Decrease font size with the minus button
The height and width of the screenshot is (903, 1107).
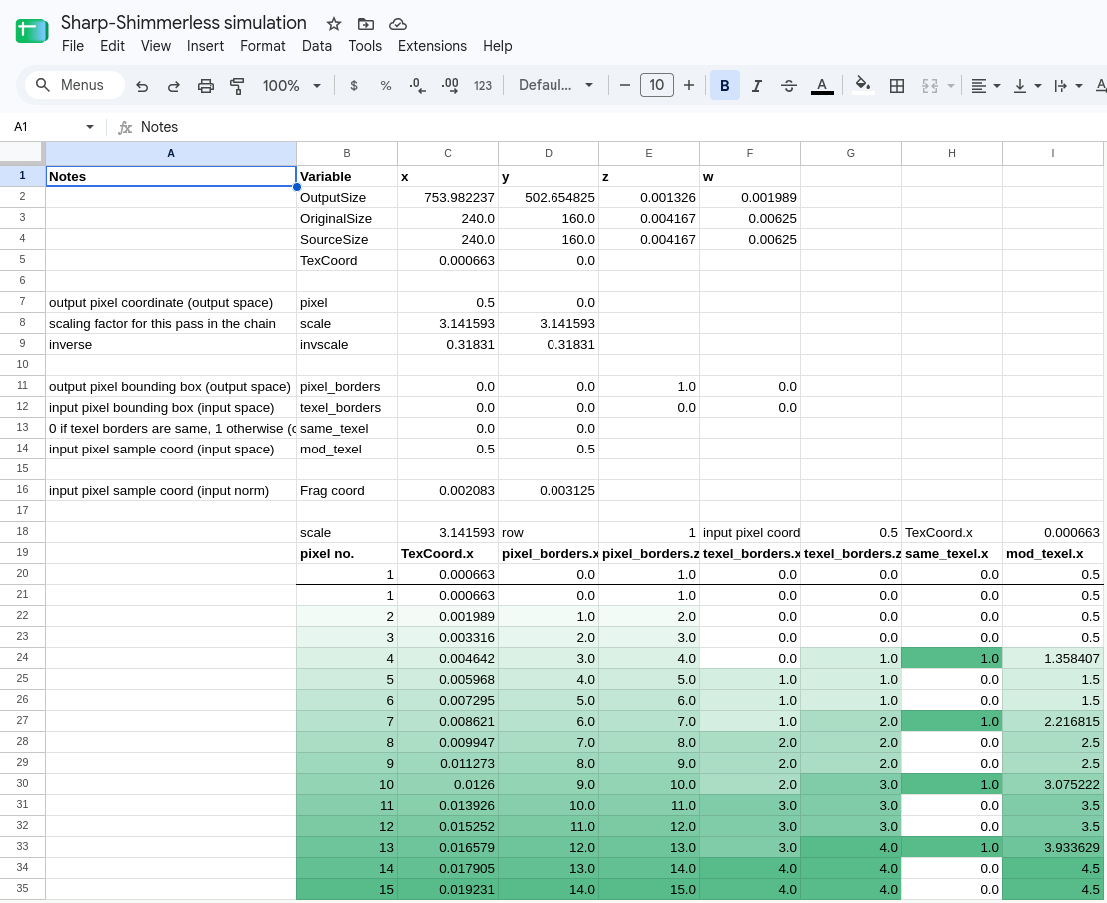[624, 86]
